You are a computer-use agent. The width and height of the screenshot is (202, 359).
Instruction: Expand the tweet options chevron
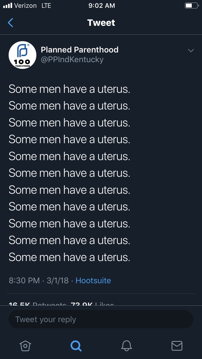tap(191, 51)
